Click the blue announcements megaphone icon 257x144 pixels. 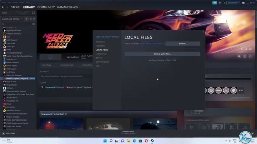(x=214, y=3)
